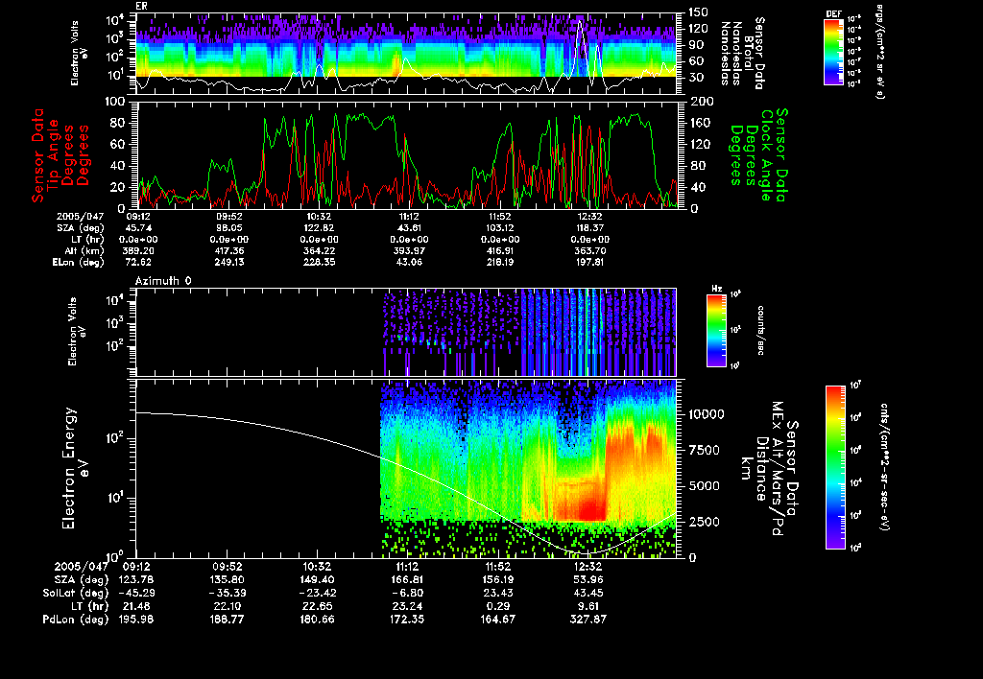This screenshot has height=679, width=983.
Task: Select ELon value 249.13
Action: [228, 262]
